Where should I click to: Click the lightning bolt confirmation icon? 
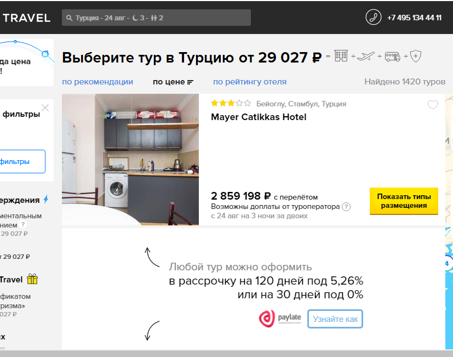click(46, 200)
